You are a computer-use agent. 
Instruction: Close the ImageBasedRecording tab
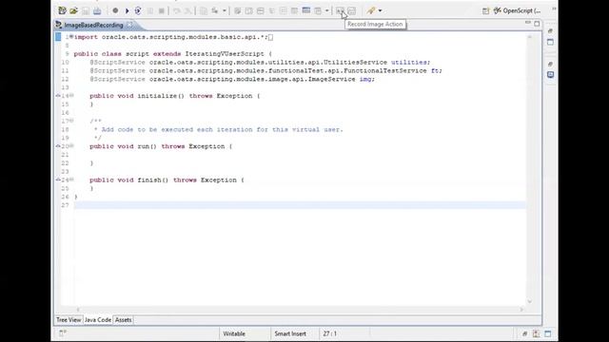[x=129, y=25]
